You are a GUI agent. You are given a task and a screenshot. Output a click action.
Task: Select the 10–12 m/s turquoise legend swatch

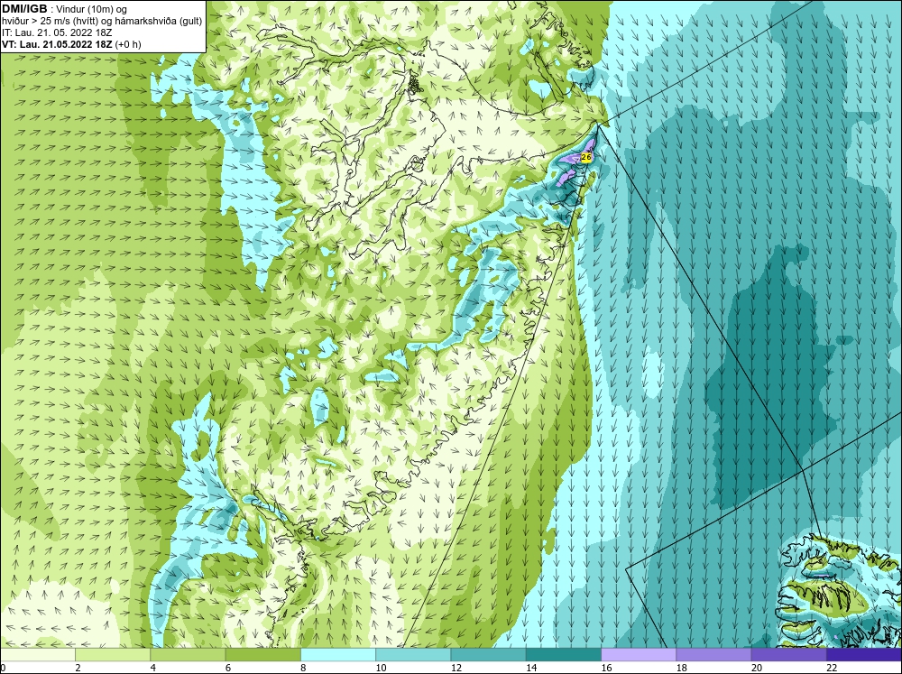(x=413, y=655)
